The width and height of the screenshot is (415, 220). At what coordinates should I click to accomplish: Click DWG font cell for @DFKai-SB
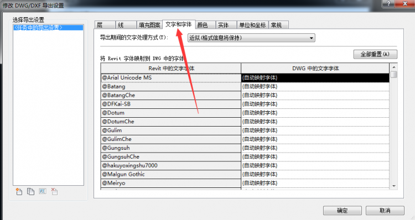[315, 104]
